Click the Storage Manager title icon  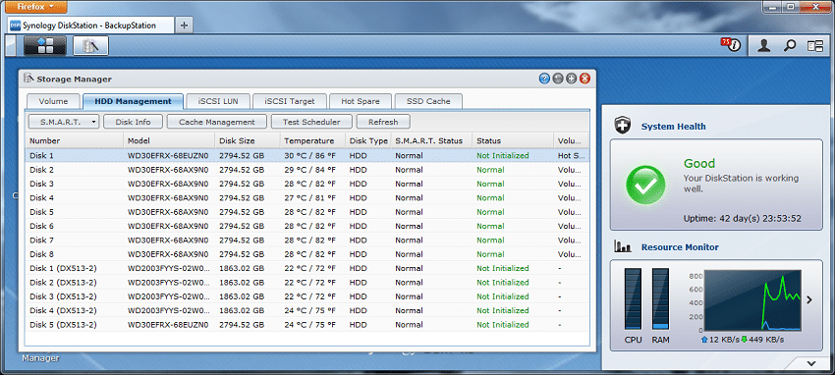28,79
